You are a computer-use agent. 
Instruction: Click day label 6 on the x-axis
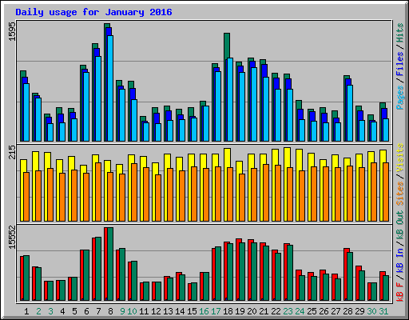[86, 311]
